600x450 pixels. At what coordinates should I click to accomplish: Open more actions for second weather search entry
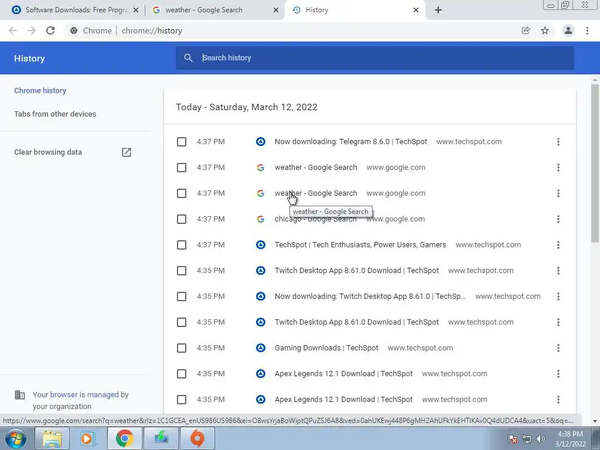point(558,193)
